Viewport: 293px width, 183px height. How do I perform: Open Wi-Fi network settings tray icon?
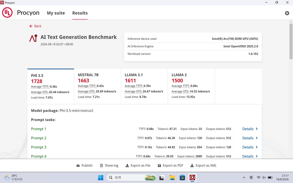pos(259,178)
